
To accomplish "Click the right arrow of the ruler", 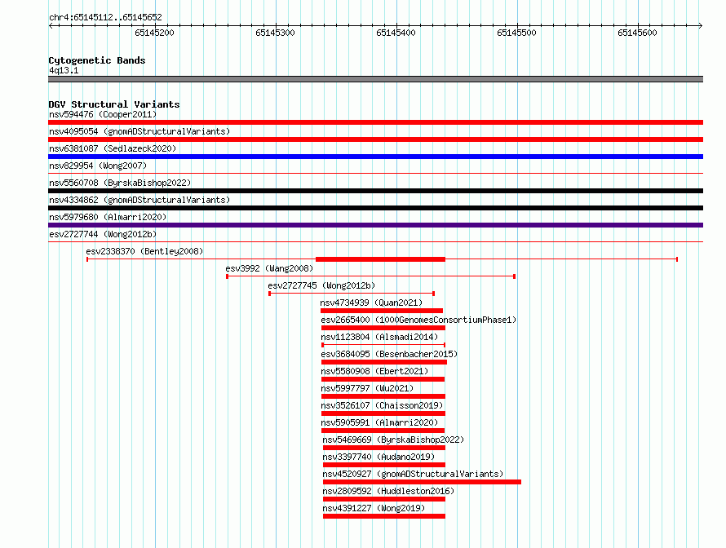I will click(x=701, y=25).
